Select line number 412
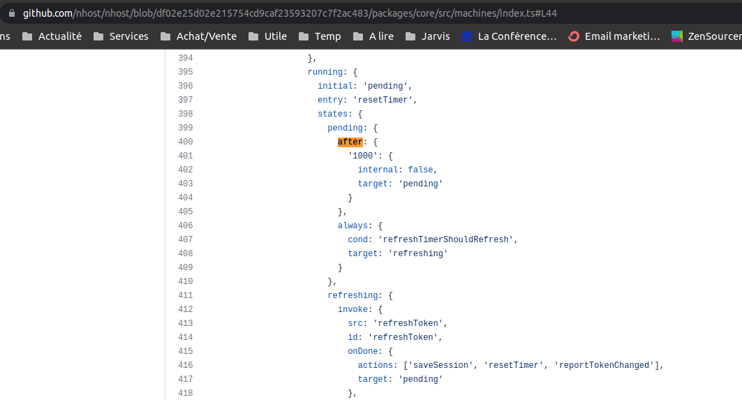 point(186,309)
